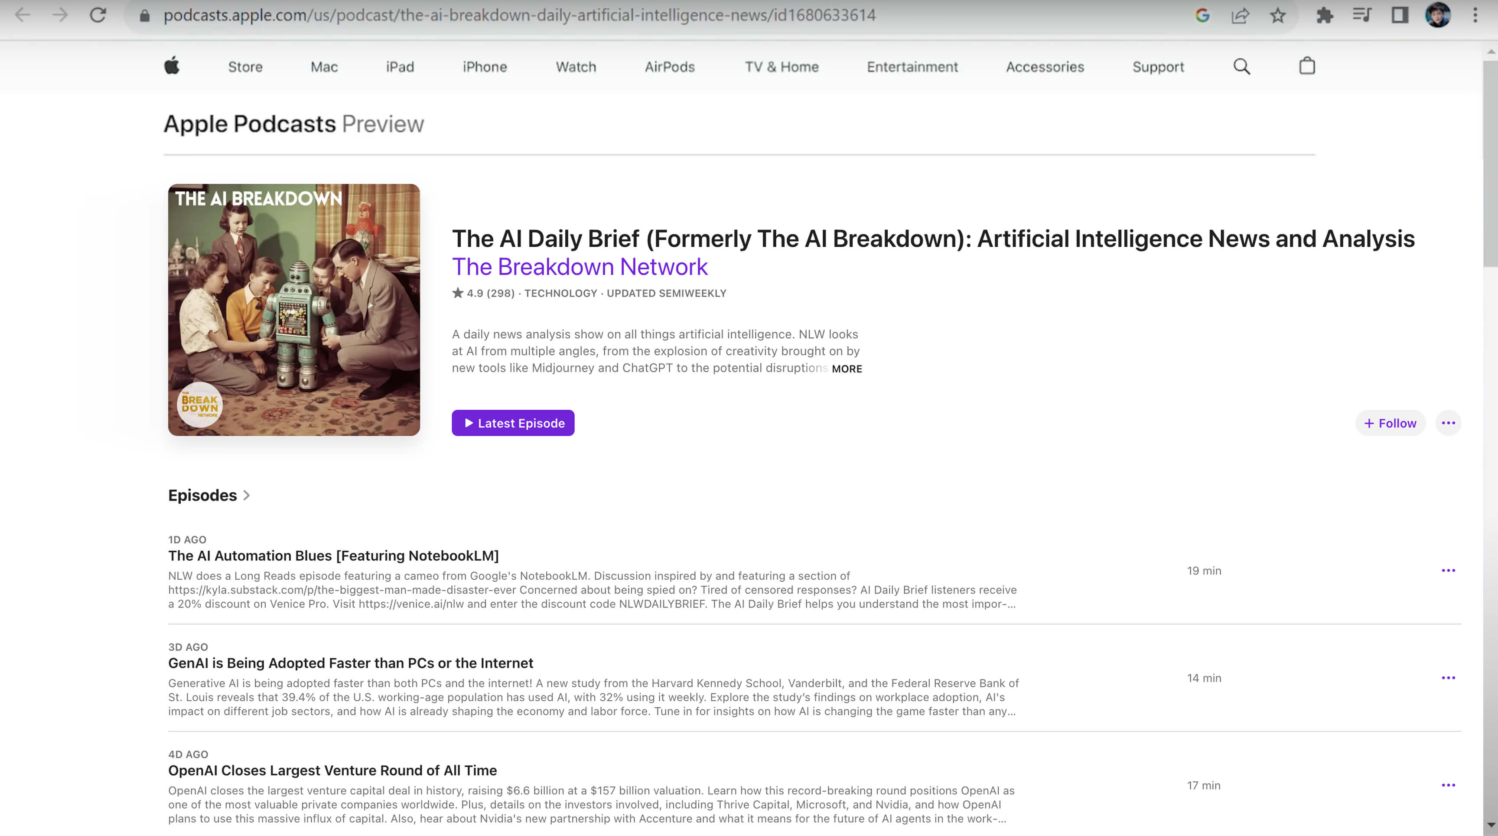Open options for AI Automation Blues episode
Screen dimensions: 1498x836
[x=1448, y=570]
